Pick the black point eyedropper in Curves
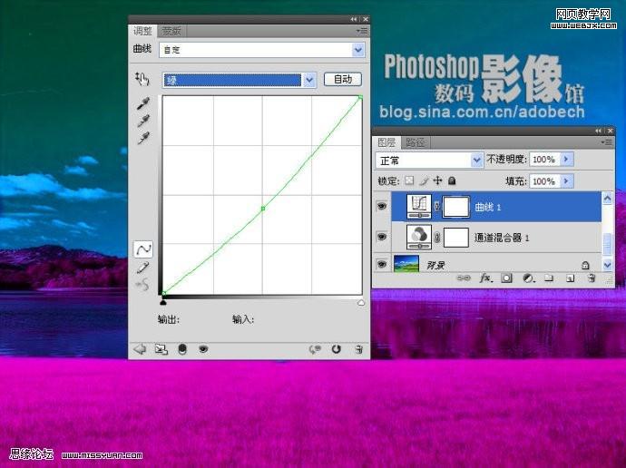The width and height of the screenshot is (626, 468). 143,103
